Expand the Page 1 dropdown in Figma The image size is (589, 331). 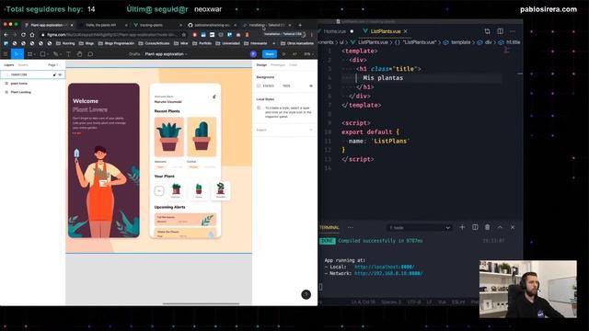coord(53,65)
